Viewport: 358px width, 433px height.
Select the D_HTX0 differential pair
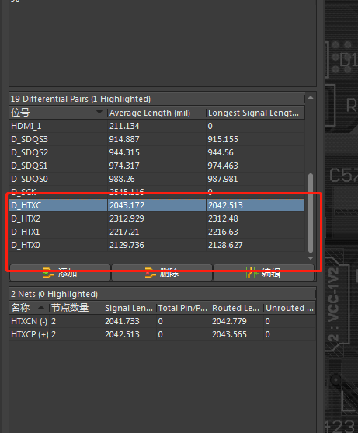[x=157, y=245]
